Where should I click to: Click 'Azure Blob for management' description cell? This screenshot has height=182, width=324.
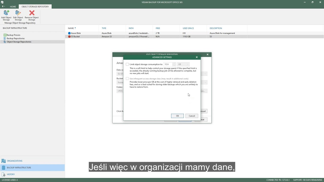222,33
